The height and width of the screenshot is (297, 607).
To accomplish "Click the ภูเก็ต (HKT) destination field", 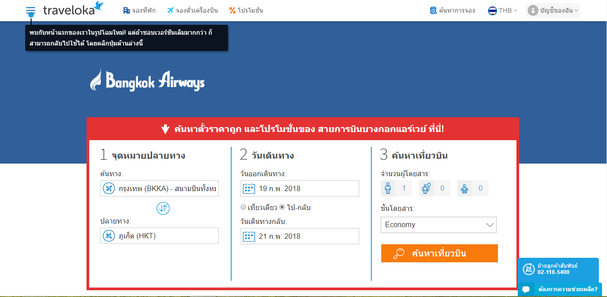I will click(160, 236).
